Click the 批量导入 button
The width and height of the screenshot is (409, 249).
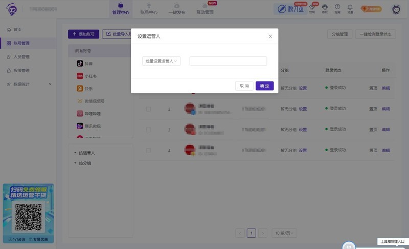[x=117, y=34]
